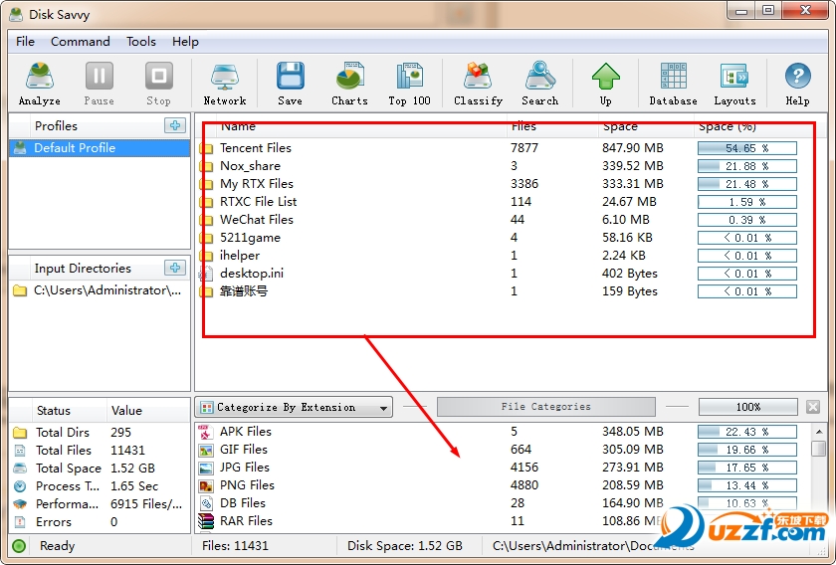Add an input directory with plus icon
This screenshot has width=836, height=565.
click(x=175, y=268)
